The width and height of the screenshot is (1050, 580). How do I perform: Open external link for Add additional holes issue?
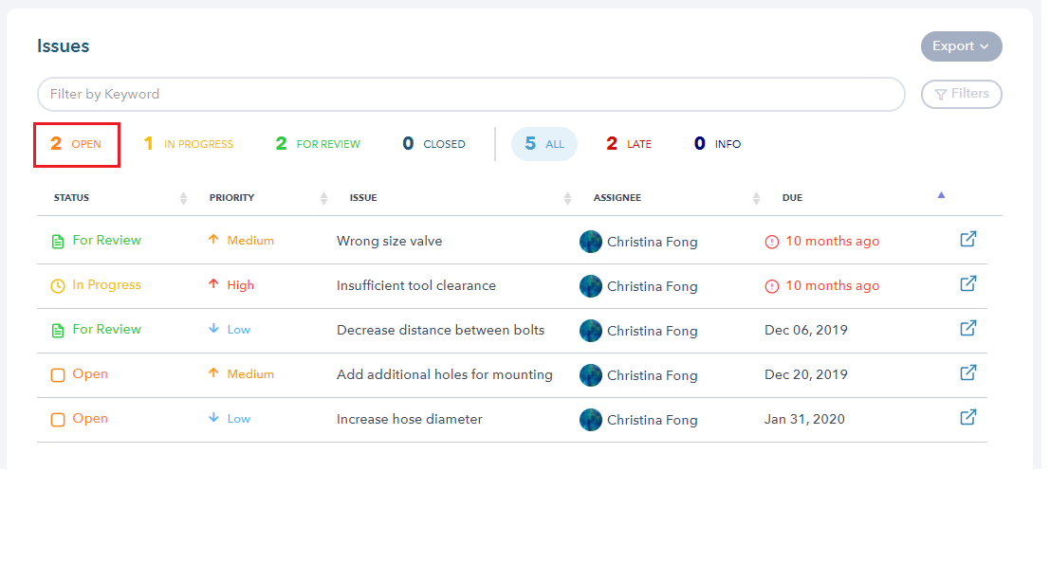pyautogui.click(x=967, y=373)
